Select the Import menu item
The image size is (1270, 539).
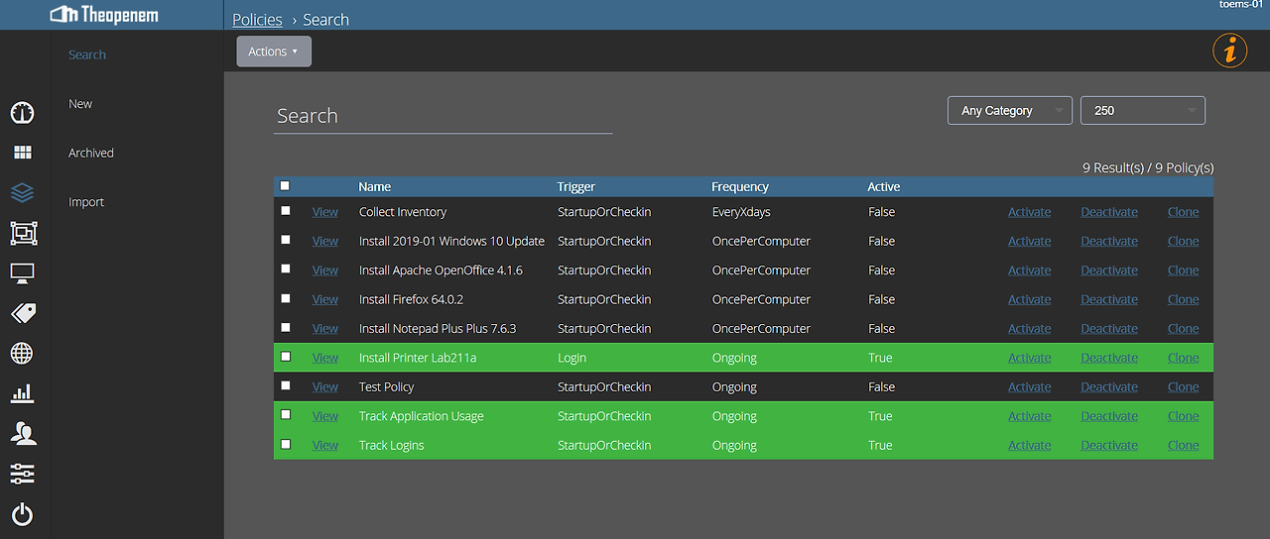click(86, 202)
